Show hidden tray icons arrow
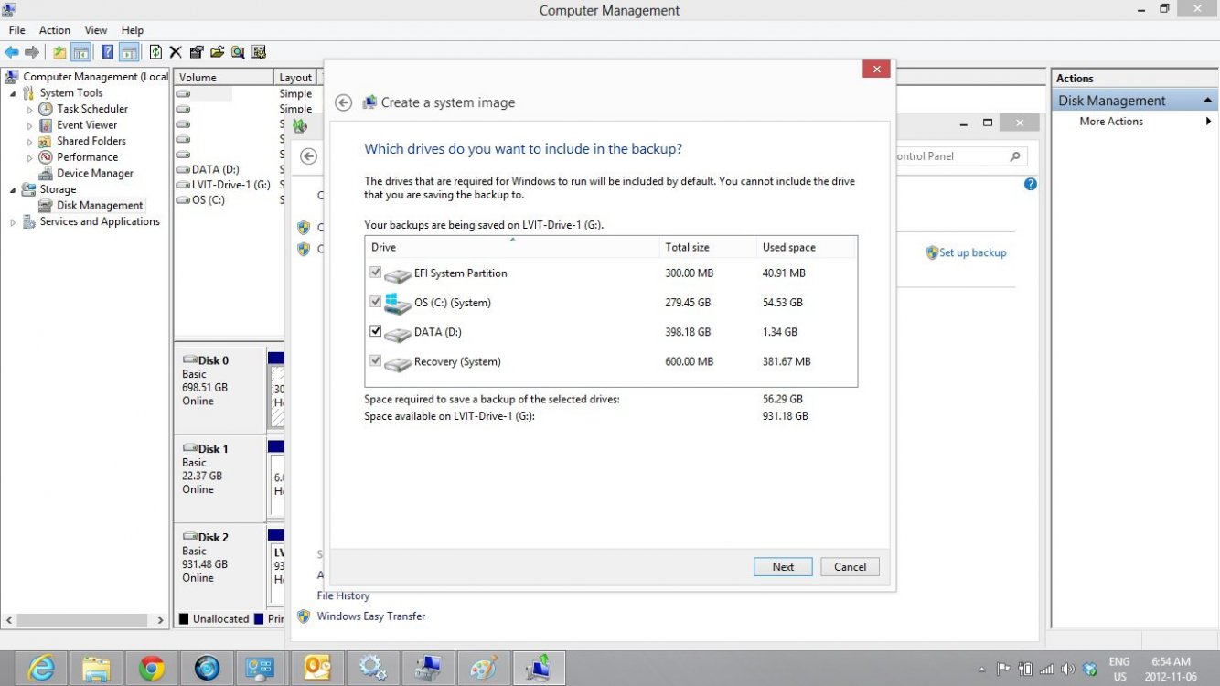 [983, 669]
